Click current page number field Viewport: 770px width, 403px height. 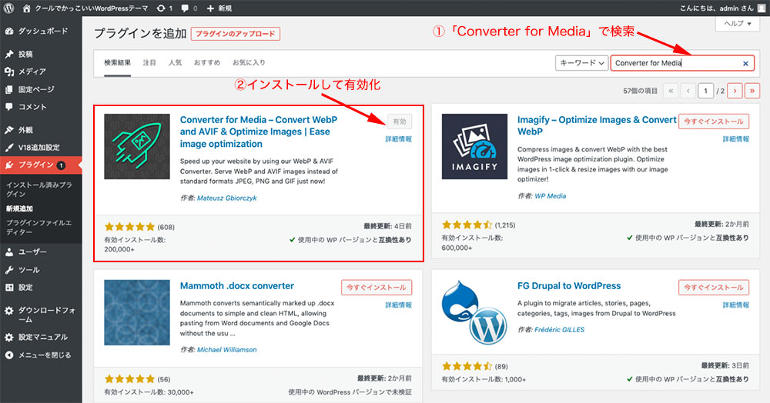pos(705,91)
